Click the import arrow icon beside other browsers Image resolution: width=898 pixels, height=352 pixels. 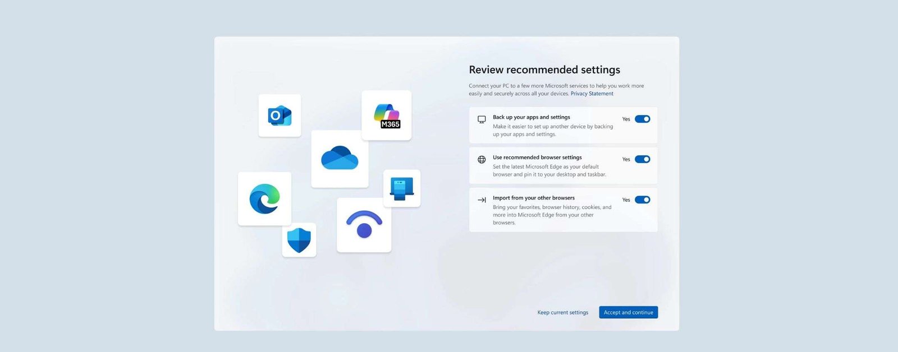482,200
